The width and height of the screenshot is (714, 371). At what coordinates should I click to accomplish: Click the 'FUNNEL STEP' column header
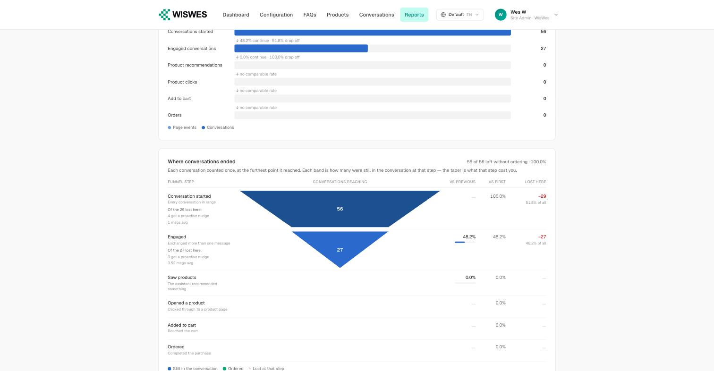click(x=181, y=182)
